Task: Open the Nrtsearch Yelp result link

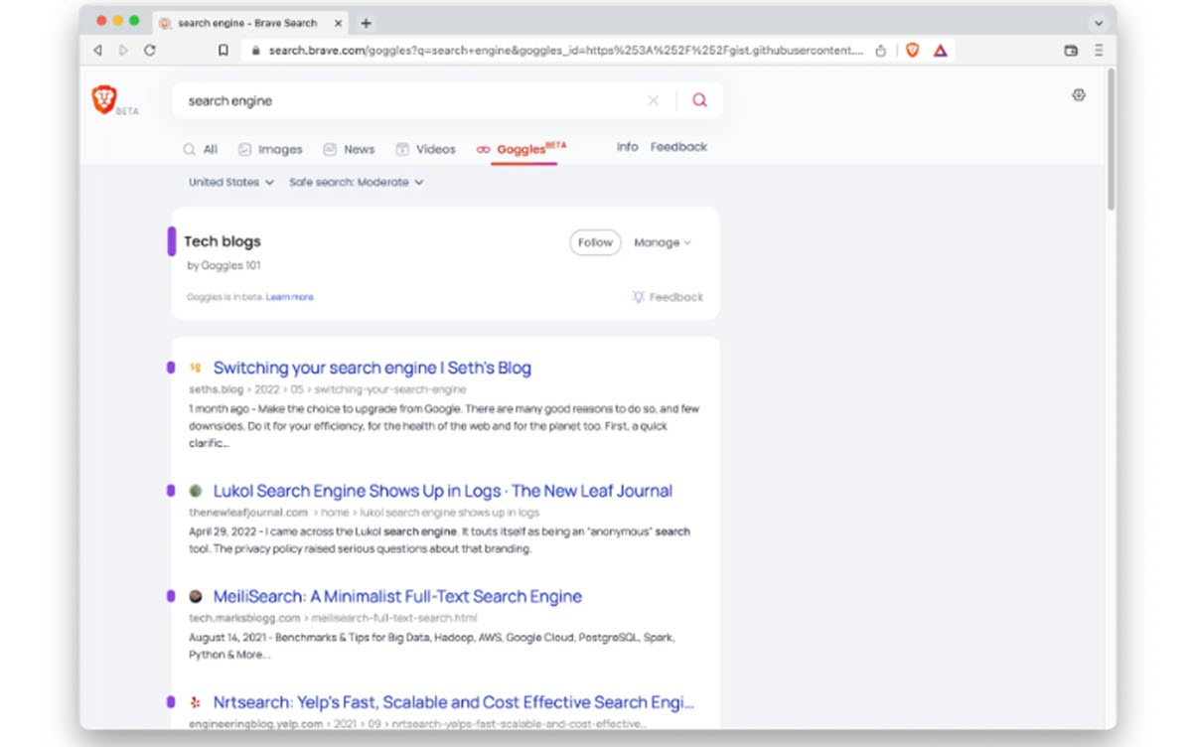Action: point(454,702)
